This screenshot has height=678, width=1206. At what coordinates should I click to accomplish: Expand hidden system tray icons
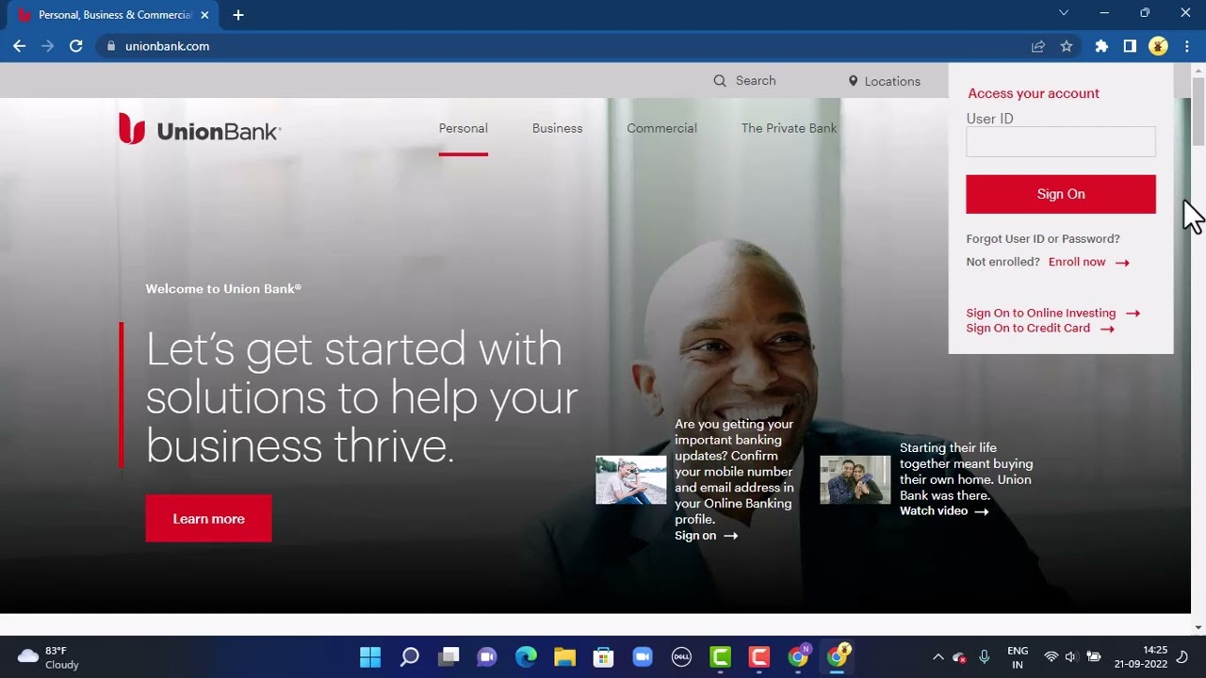click(937, 657)
